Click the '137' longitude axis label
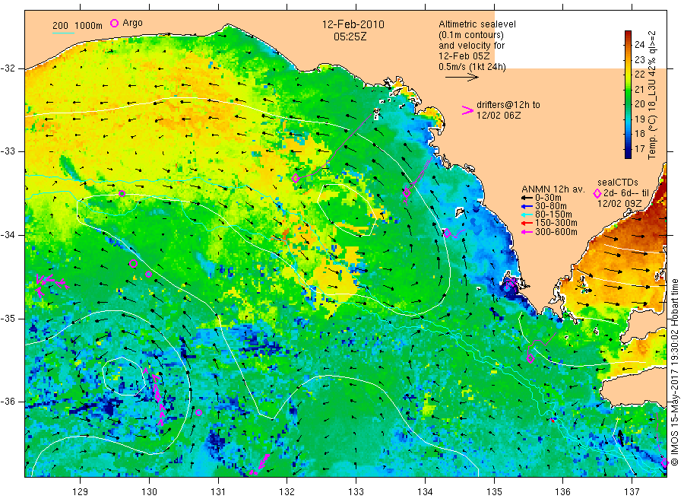 632,492
